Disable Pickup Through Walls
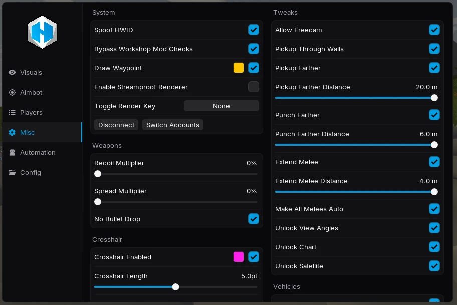The image size is (457, 305). pos(434,49)
